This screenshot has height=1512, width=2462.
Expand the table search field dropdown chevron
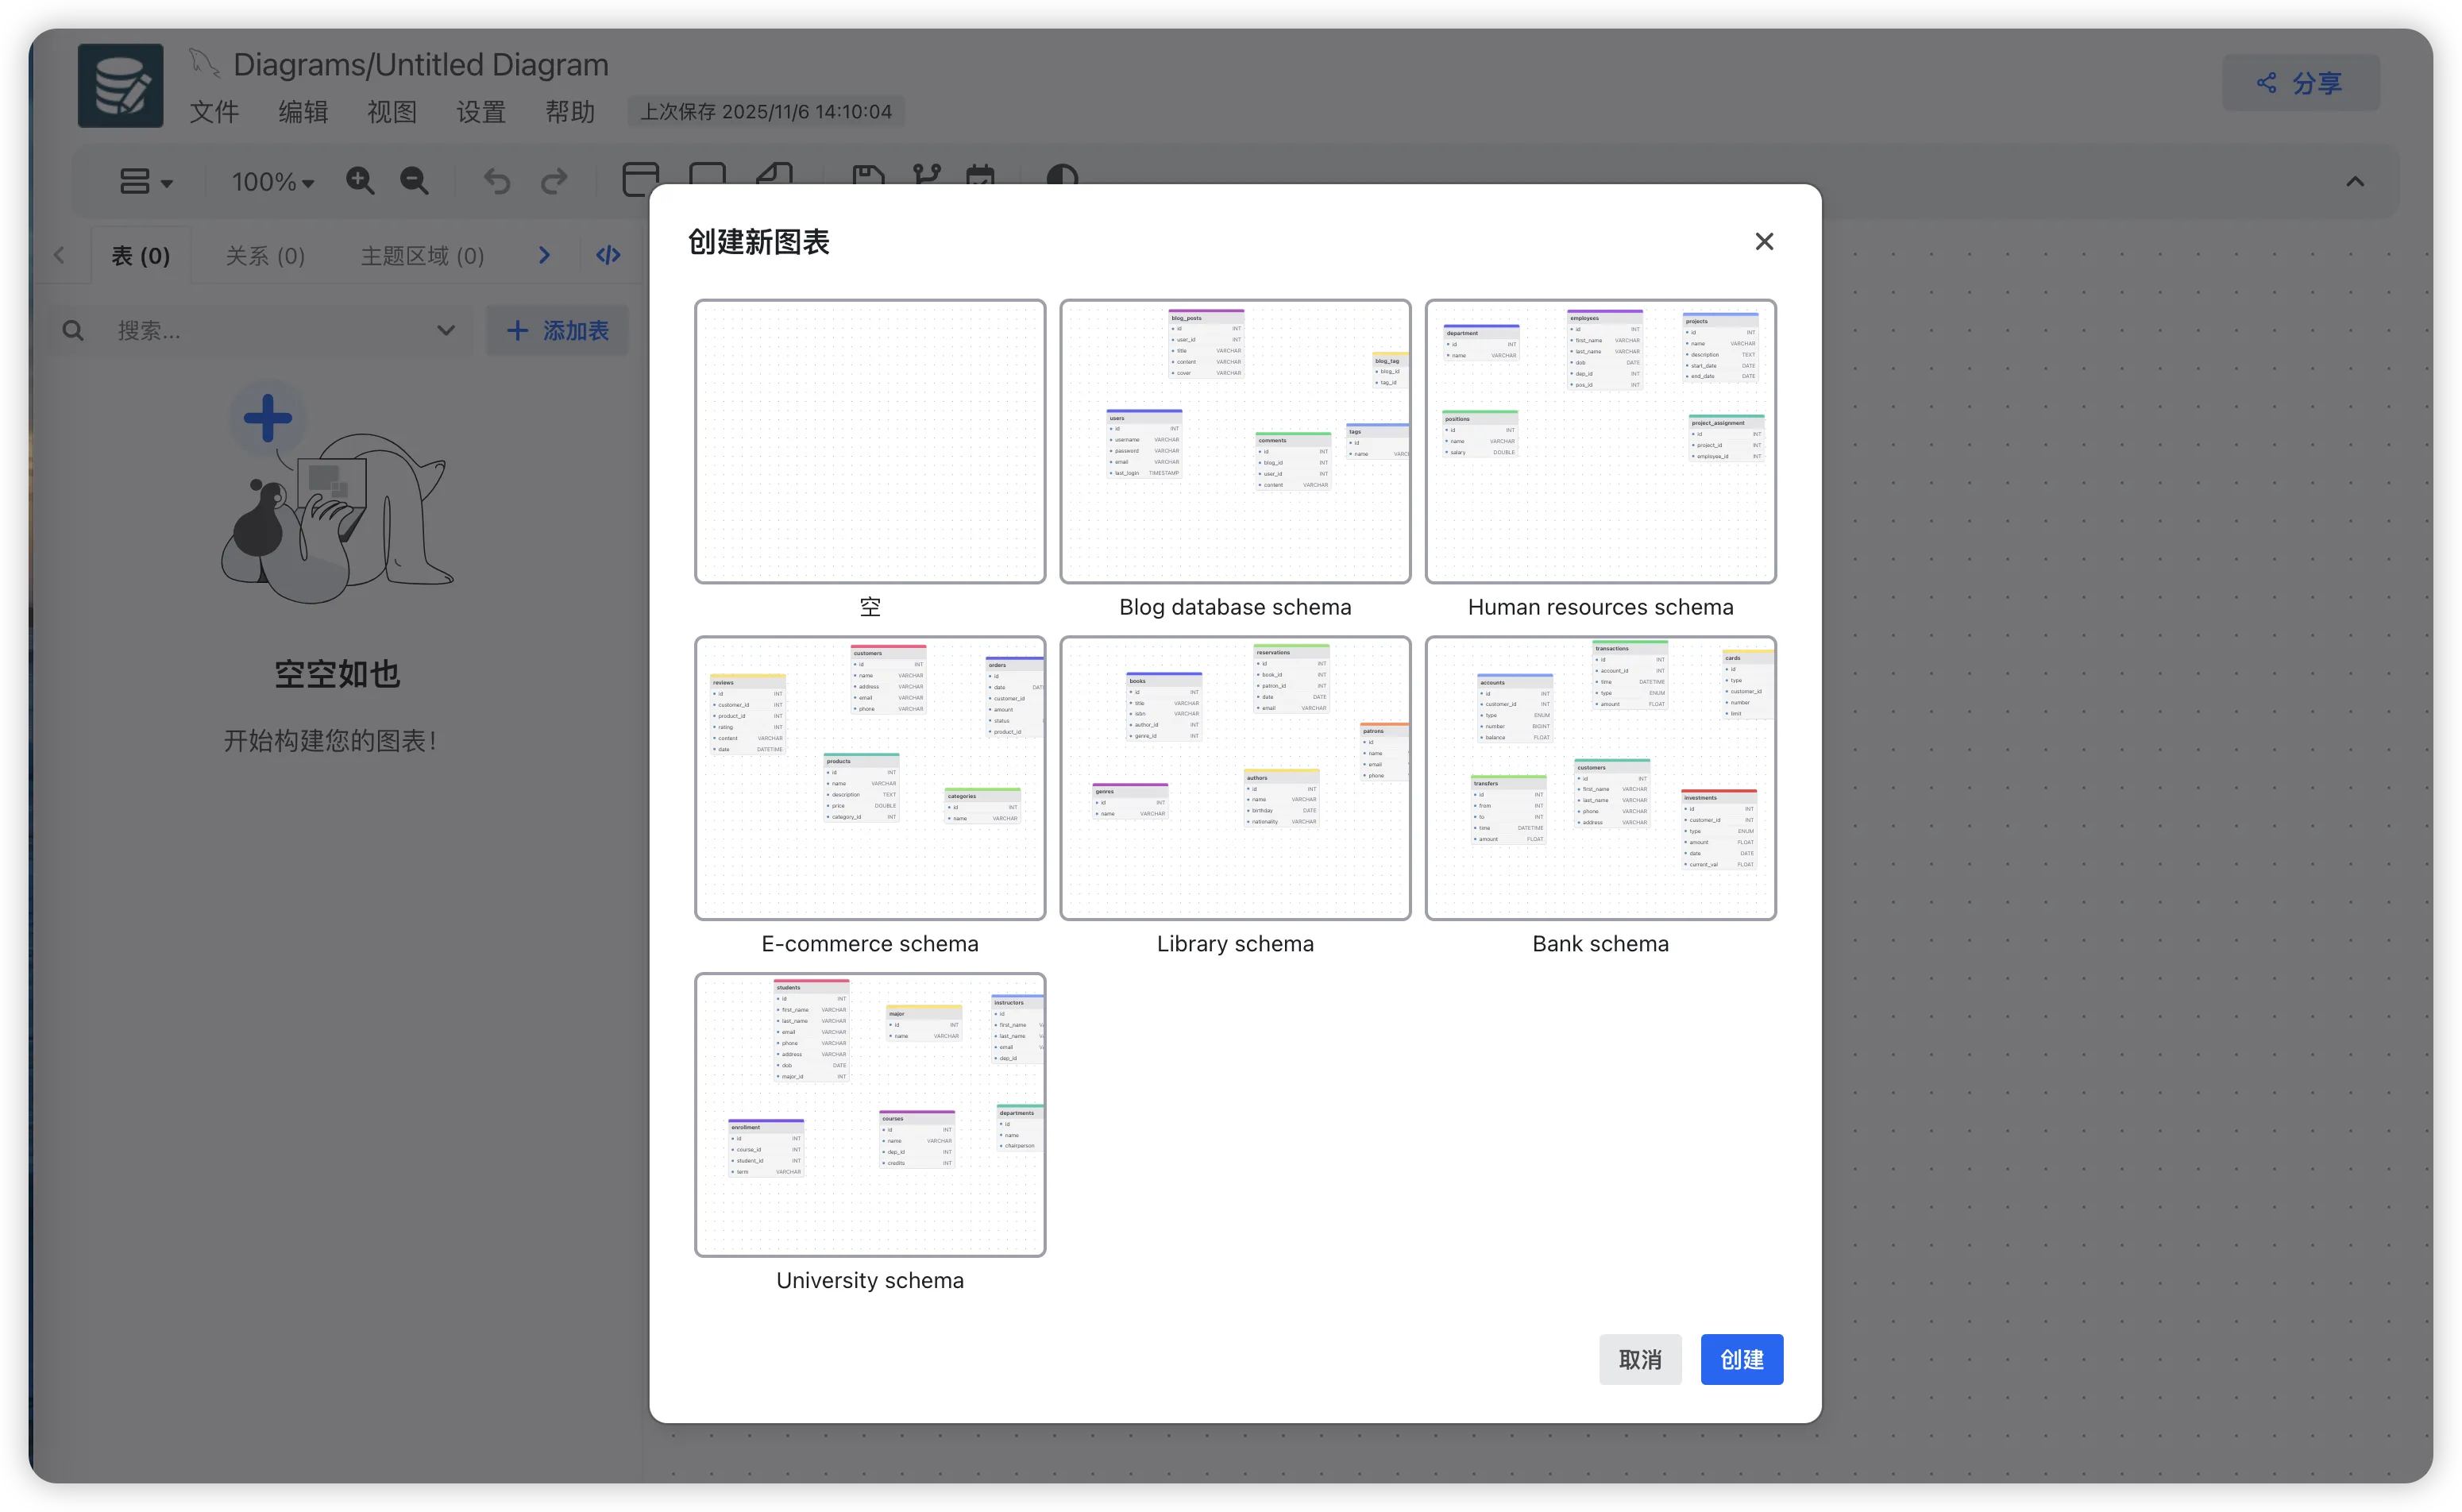446,330
